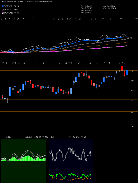Click the 'Pre L: 70.60' low value
138x183 pixels.
[86, 10]
